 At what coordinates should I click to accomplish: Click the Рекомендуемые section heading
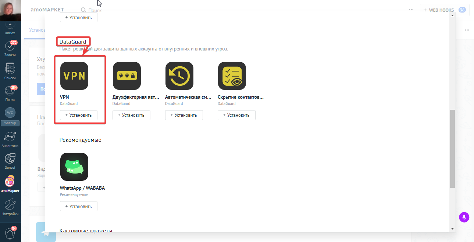(81, 140)
